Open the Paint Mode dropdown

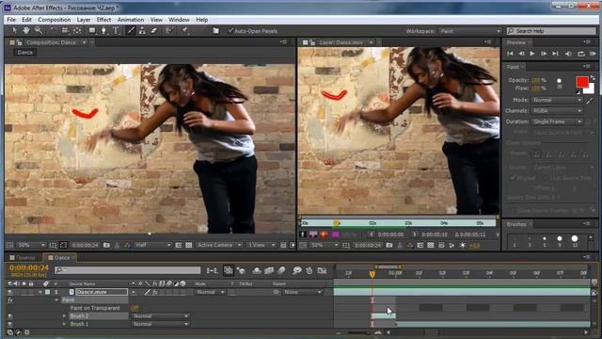coord(557,100)
